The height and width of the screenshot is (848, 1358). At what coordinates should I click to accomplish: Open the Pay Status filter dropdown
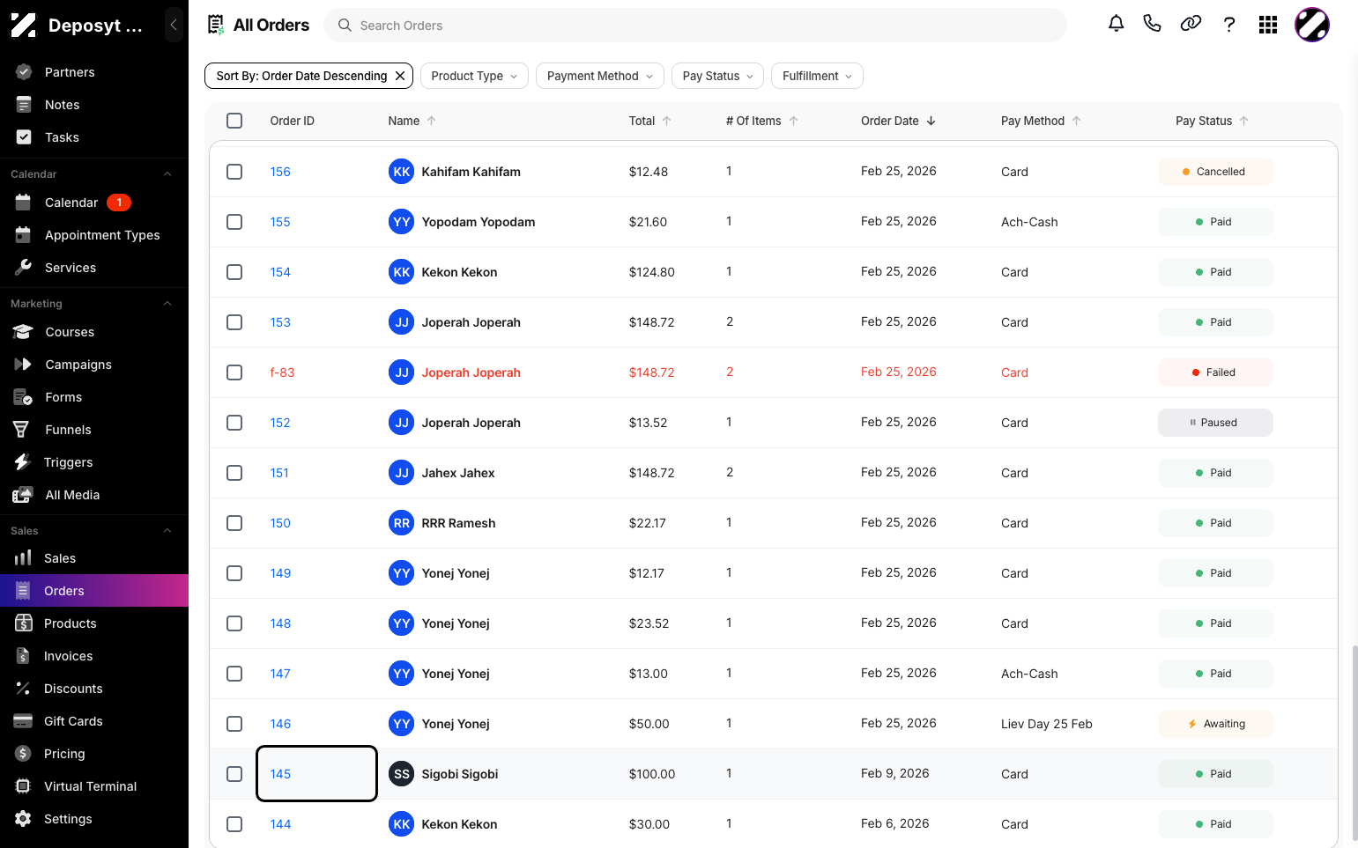718,76
